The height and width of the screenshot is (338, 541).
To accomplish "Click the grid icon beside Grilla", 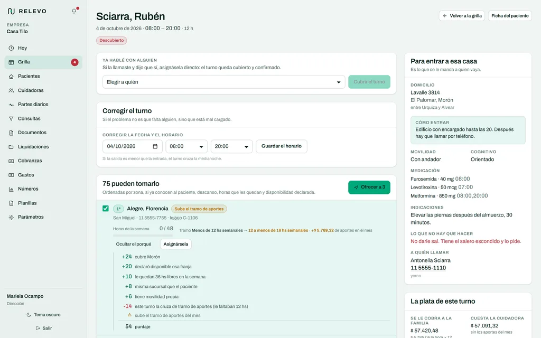I will pos(11,62).
